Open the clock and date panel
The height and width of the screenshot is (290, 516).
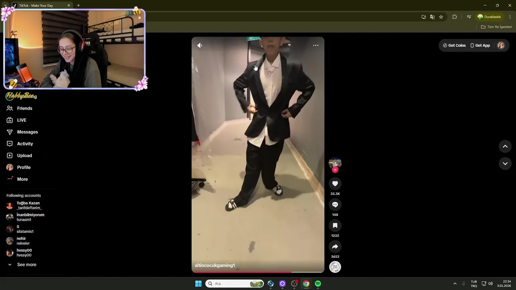(504, 284)
